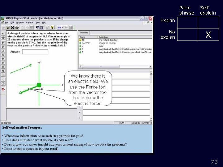The width and height of the screenshot is (223, 167).
Task: Click left arrow of variables horizontal scrollbar
Action: coord(81,66)
